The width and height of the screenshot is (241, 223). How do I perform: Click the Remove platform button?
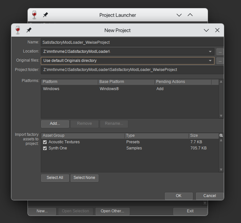(x=85, y=124)
